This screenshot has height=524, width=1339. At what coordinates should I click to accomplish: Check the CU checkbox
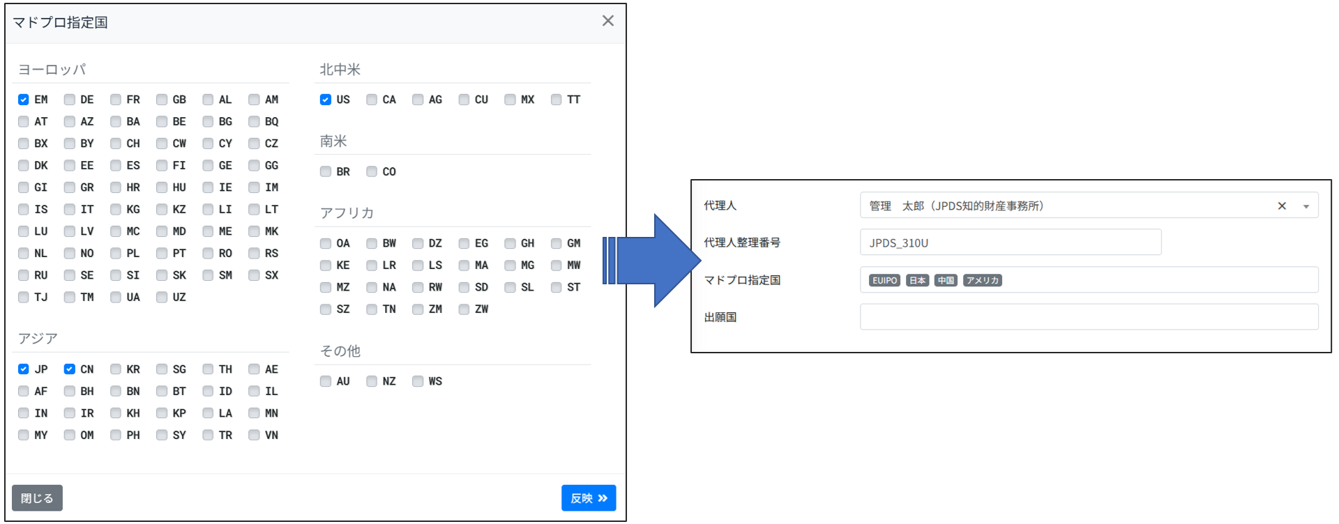click(x=464, y=100)
